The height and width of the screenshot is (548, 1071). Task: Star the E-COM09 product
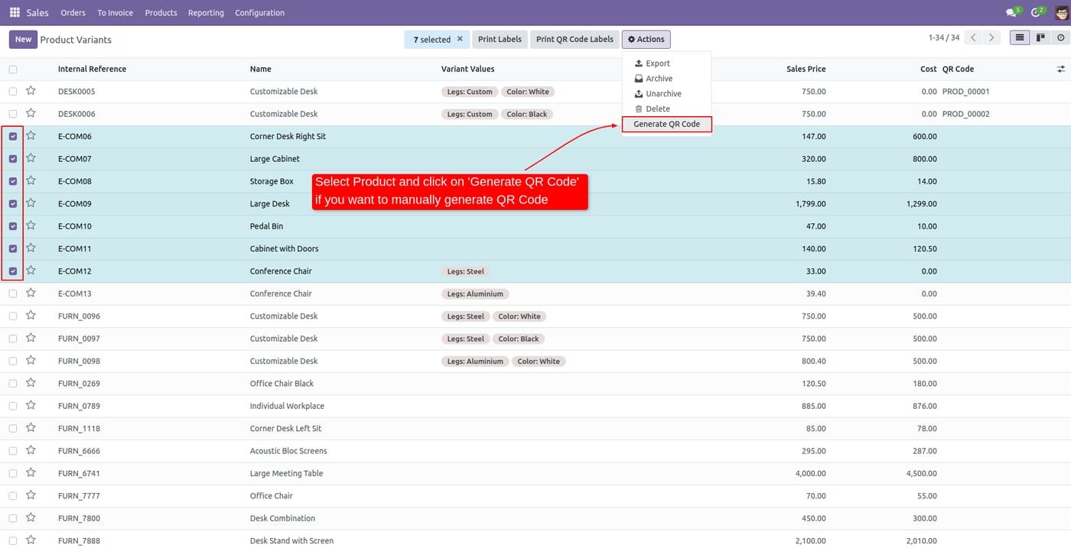point(31,203)
